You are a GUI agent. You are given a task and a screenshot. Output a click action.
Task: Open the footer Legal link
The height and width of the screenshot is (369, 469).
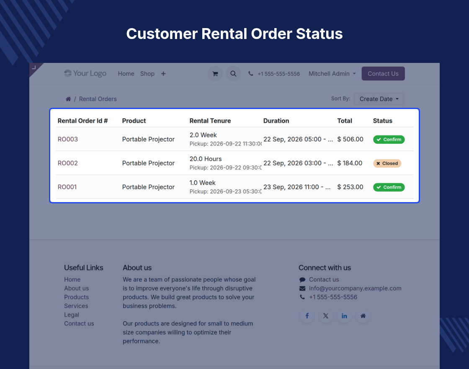(x=72, y=315)
